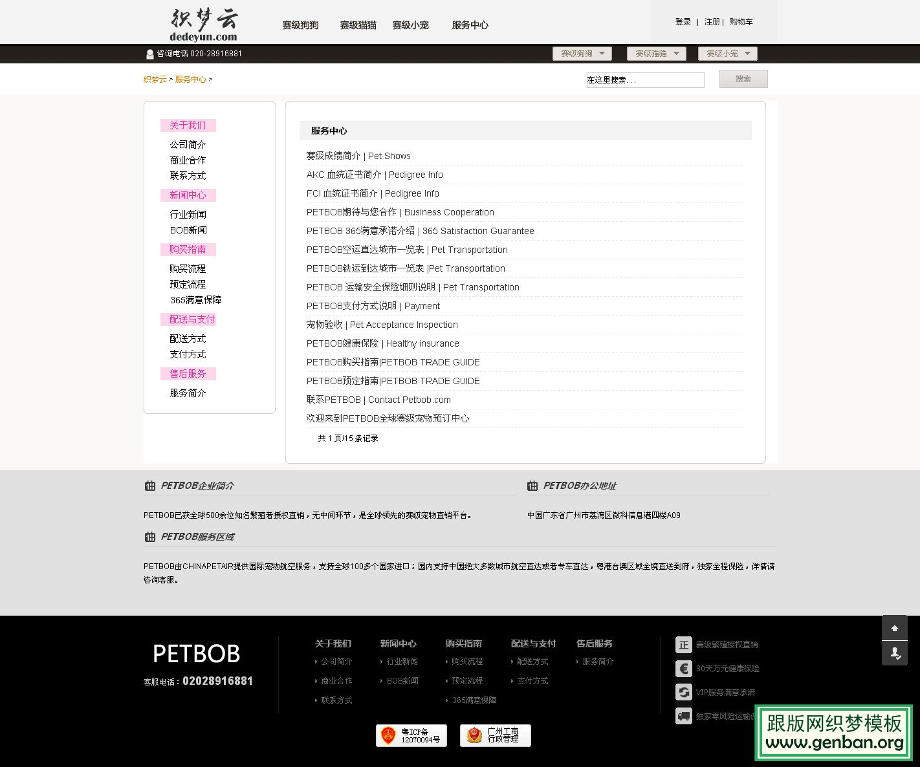The width and height of the screenshot is (920, 767).
Task: Open 公司简介 in the sidebar
Action: coord(188,145)
